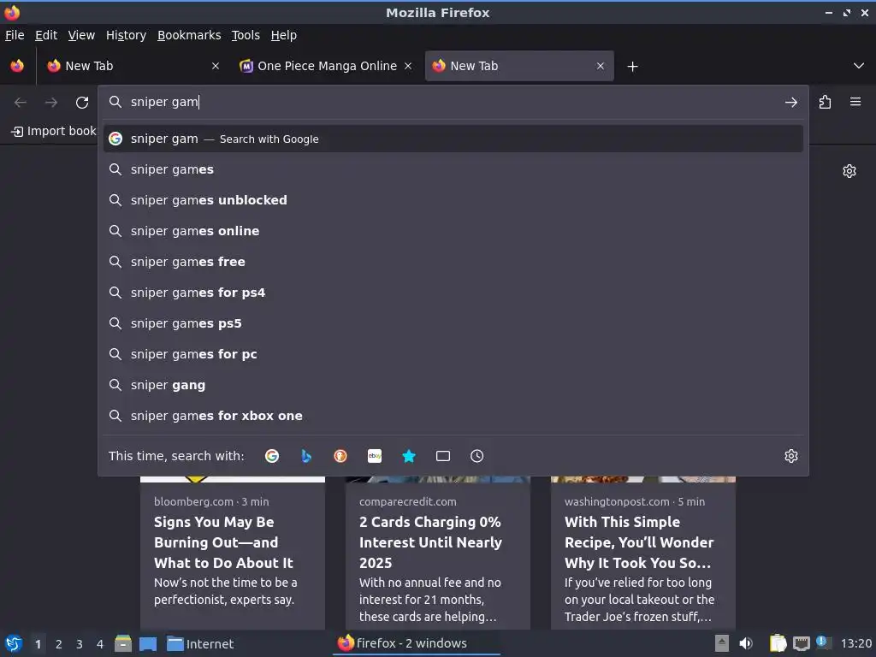Open search settings gear in dropdown
876x657 pixels.
pyautogui.click(x=791, y=456)
